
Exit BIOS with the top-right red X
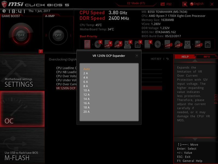click(212, 4)
